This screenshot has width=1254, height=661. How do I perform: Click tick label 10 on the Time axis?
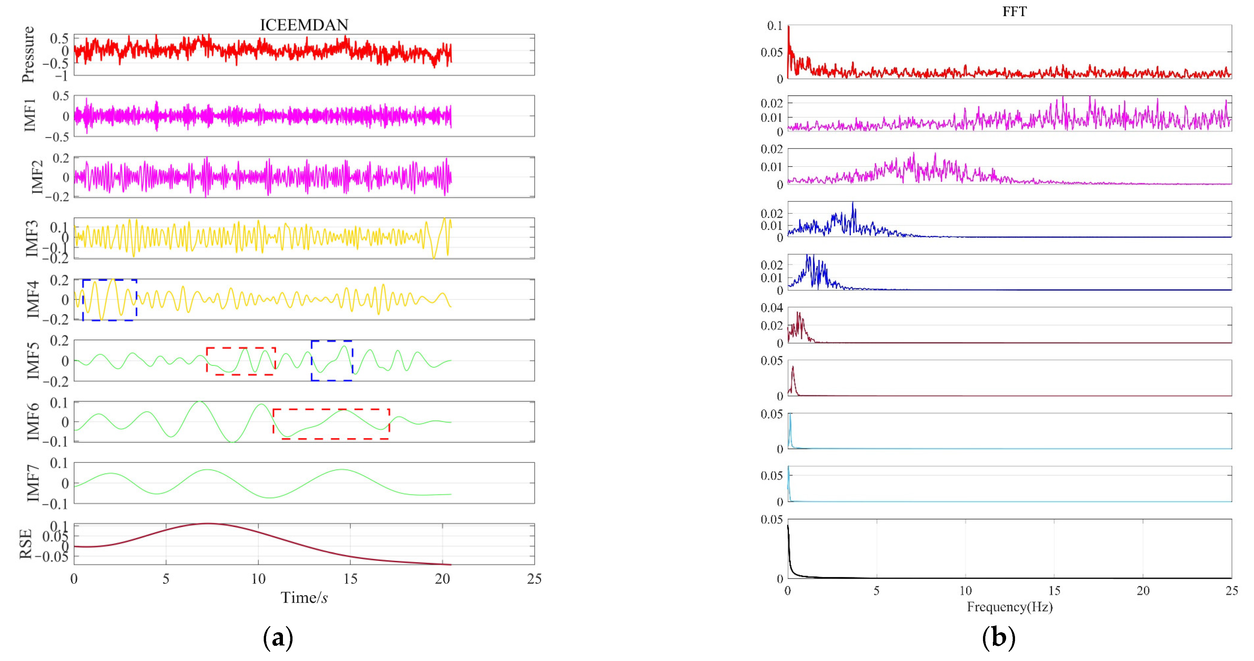(x=258, y=579)
